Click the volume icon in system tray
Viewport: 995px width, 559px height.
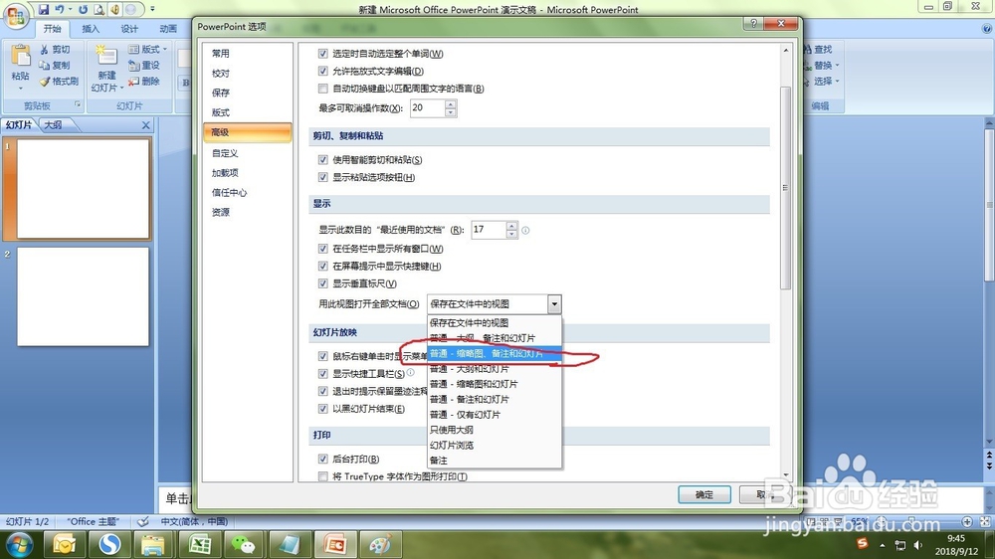[917, 545]
